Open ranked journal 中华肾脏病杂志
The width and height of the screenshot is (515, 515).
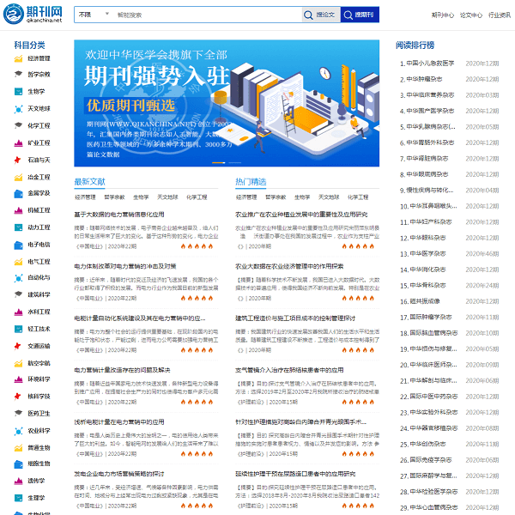click(x=427, y=159)
